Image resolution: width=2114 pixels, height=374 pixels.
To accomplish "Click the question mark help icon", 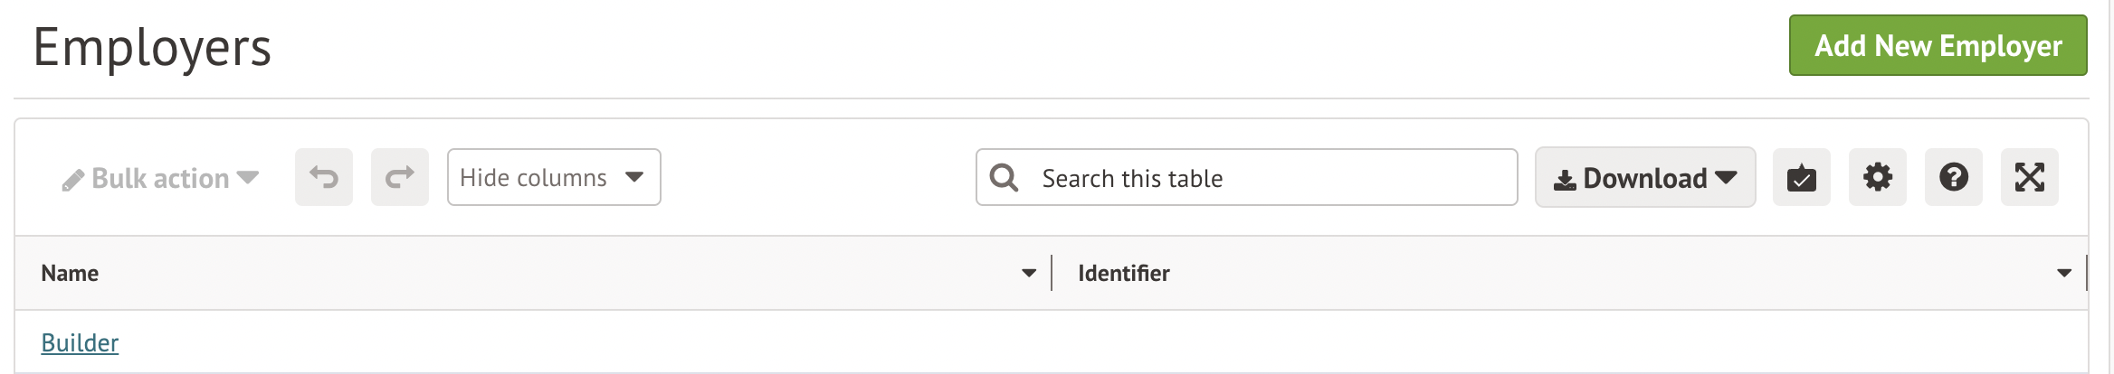I will click(x=1953, y=177).
